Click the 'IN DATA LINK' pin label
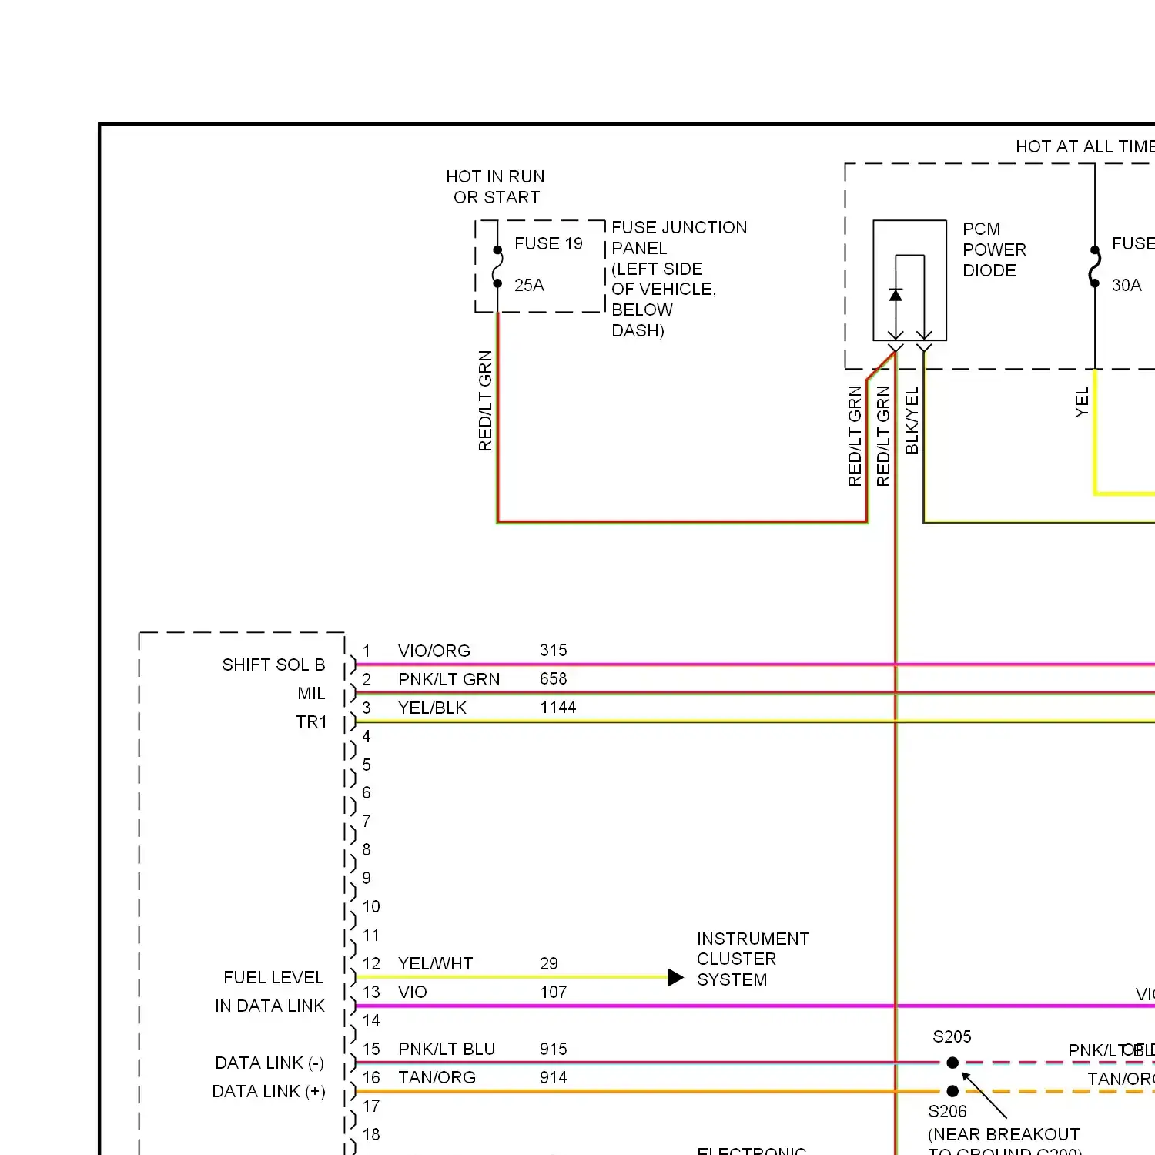This screenshot has height=1155, width=1155. [269, 1006]
